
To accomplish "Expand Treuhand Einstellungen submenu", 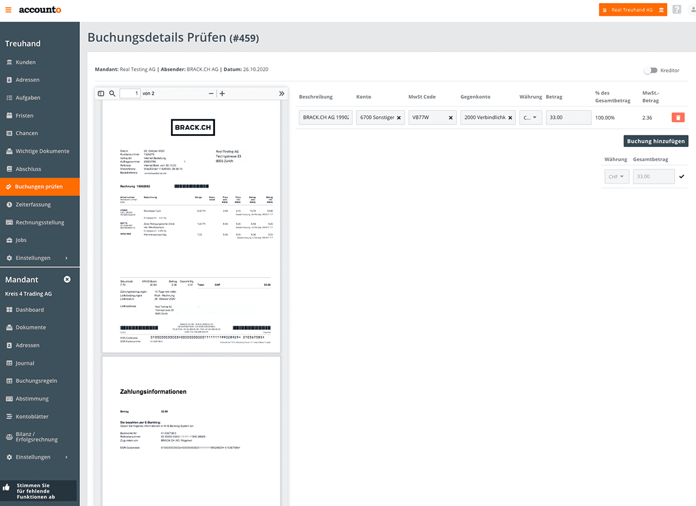I will [40, 258].
